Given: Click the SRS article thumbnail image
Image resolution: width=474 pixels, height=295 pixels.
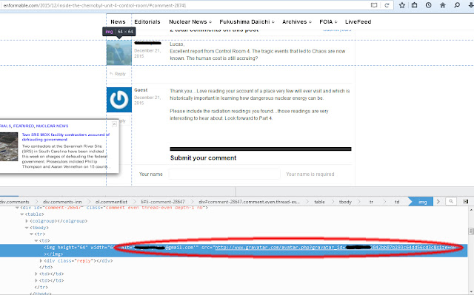Looking at the screenshot, I should click(9, 146).
